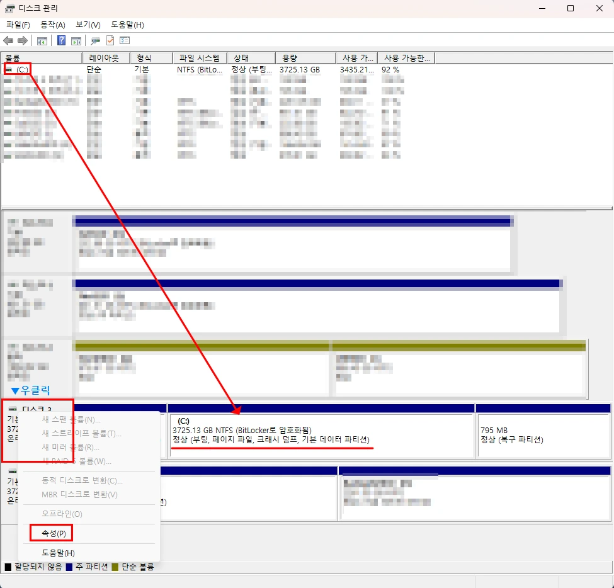Select 새 스트라이프 볼륨(T)... menu entry
This screenshot has width=614, height=588.
81,433
